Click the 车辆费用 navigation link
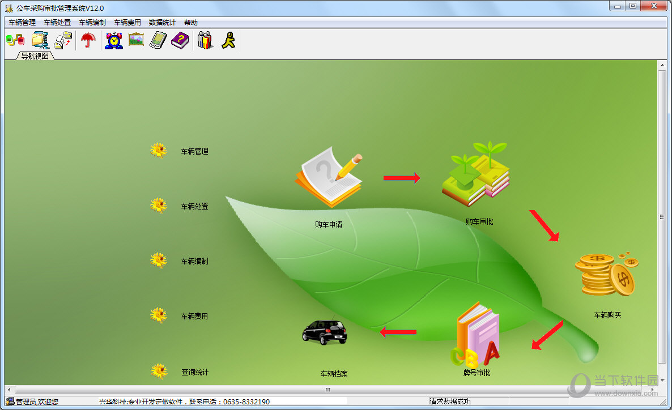672x410 pixels. 194,316
